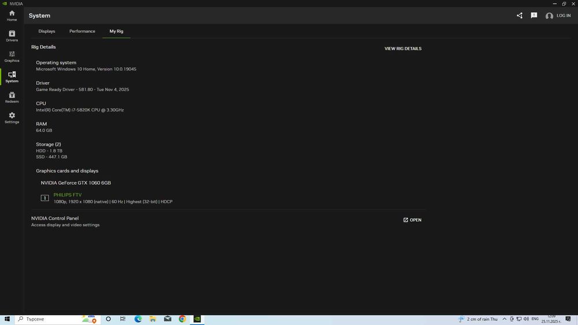Click NVIDIA GeForce GTX 1060 6GB text
Image resolution: width=578 pixels, height=325 pixels.
coord(76,183)
